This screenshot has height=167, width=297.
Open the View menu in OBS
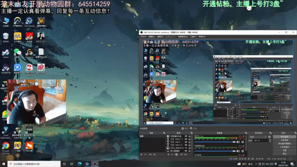160,36
